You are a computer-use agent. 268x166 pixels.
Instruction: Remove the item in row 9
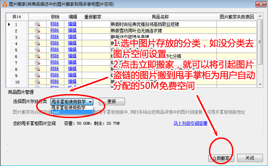[x=55, y=75]
